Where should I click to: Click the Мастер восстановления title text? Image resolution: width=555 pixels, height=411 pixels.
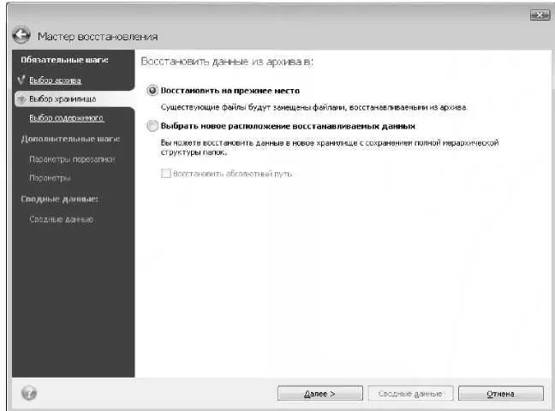click(98, 37)
